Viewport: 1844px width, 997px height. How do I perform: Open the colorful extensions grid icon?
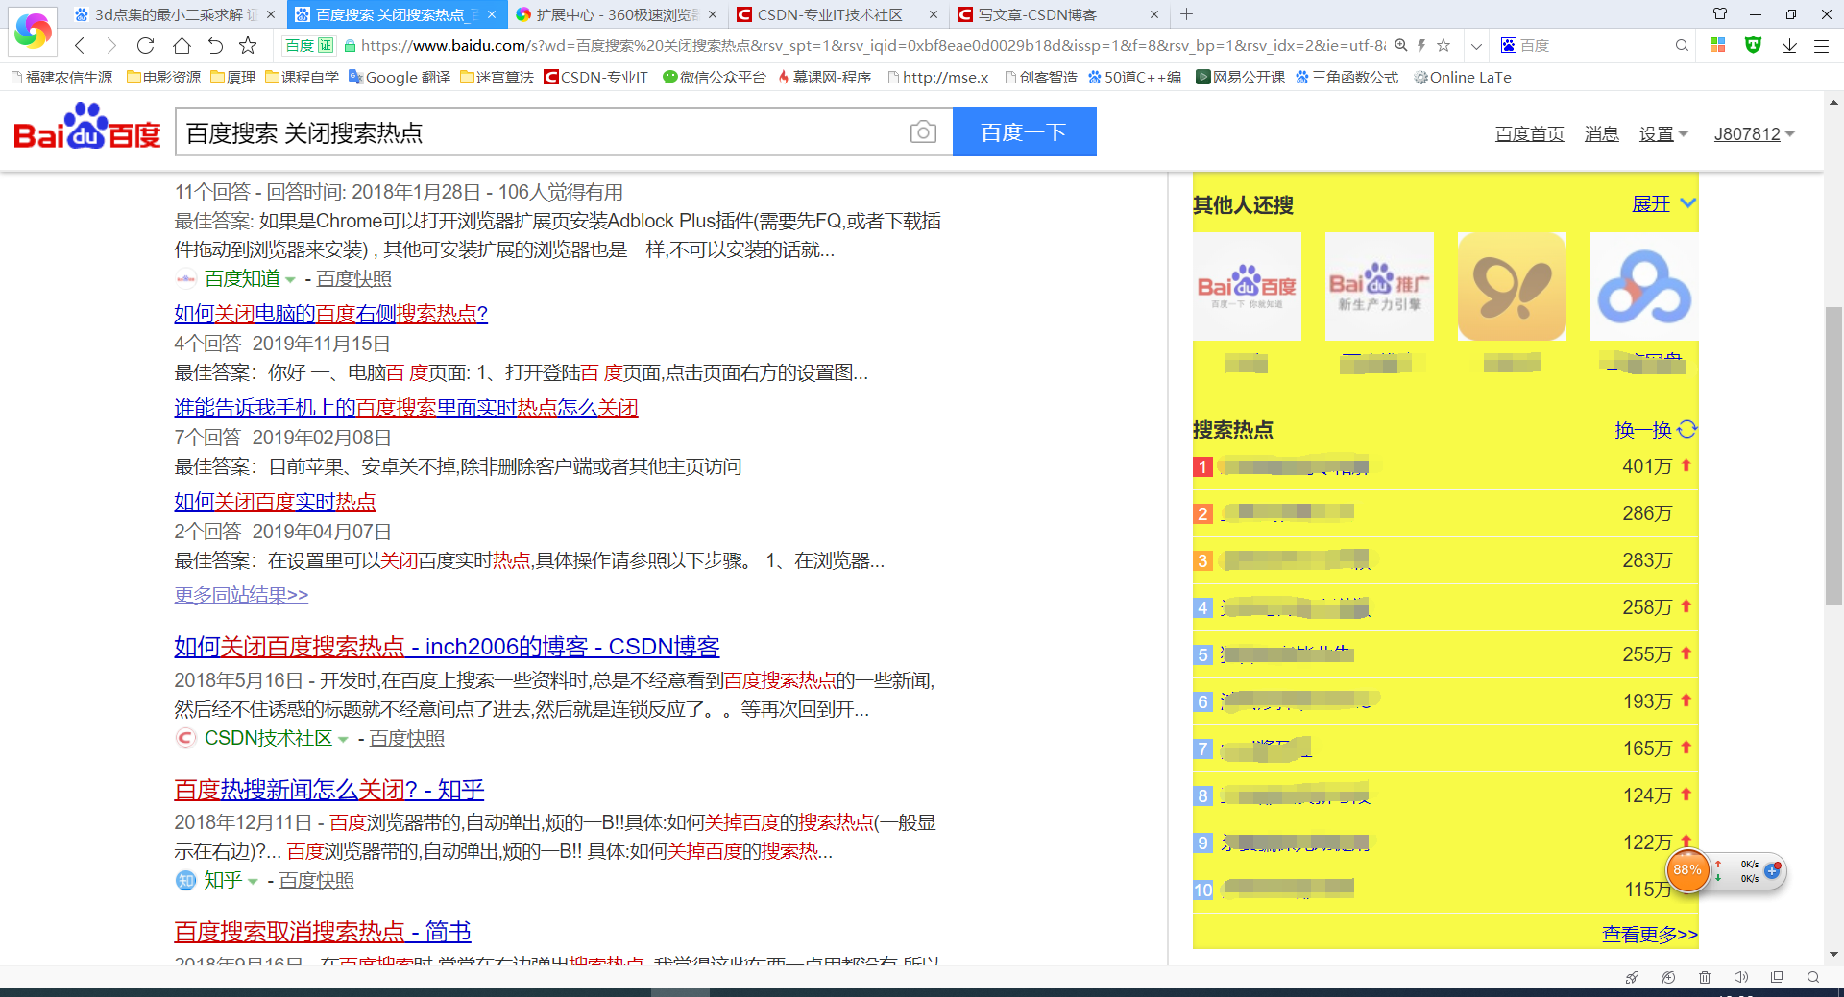[x=1718, y=45]
